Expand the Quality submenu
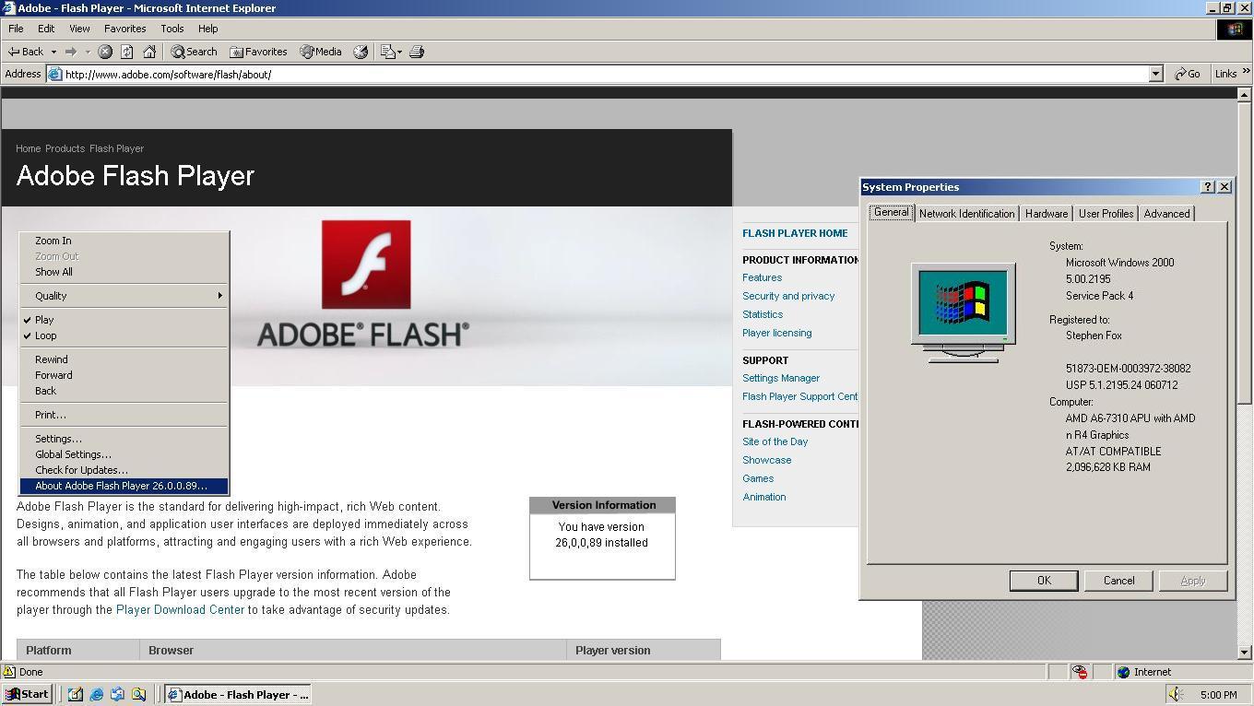Screen dimensions: 1254x706 click(x=124, y=296)
